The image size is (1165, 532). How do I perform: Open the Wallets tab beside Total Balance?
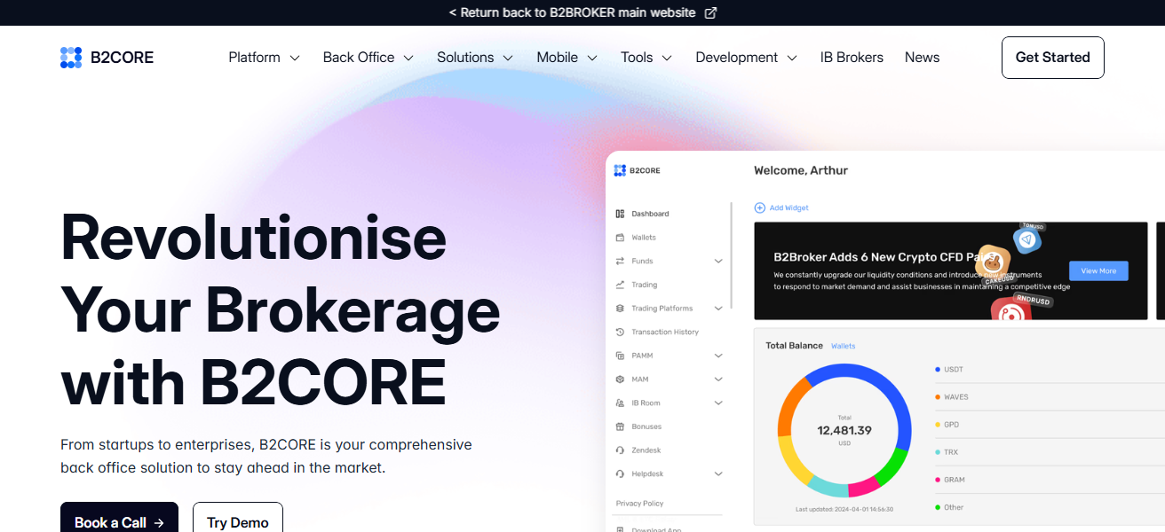843,346
